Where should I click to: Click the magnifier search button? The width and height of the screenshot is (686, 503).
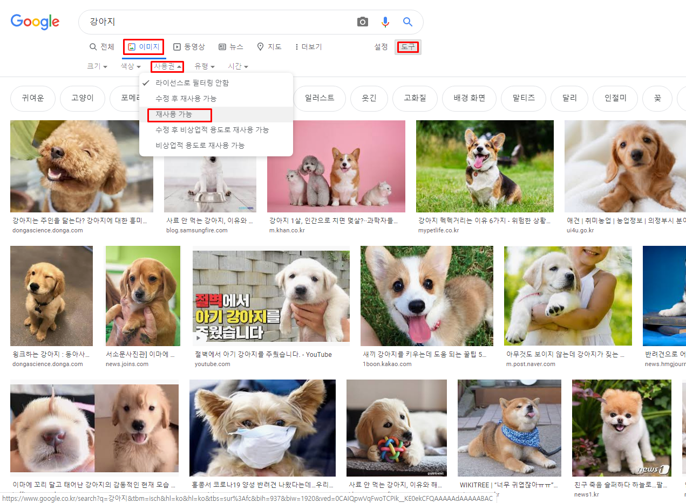coord(407,22)
